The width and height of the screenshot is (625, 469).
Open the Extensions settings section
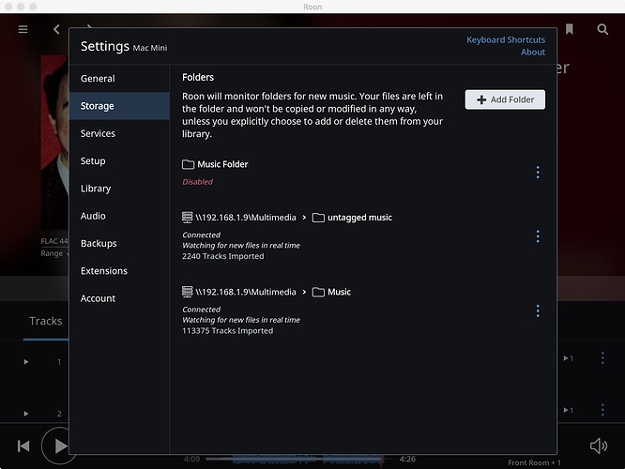(119, 271)
